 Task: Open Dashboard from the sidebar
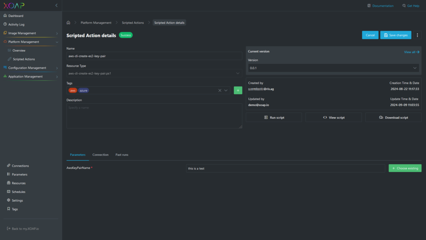pos(16,16)
